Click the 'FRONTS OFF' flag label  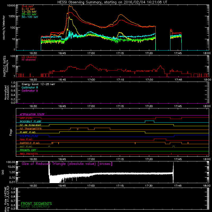pos(28,150)
